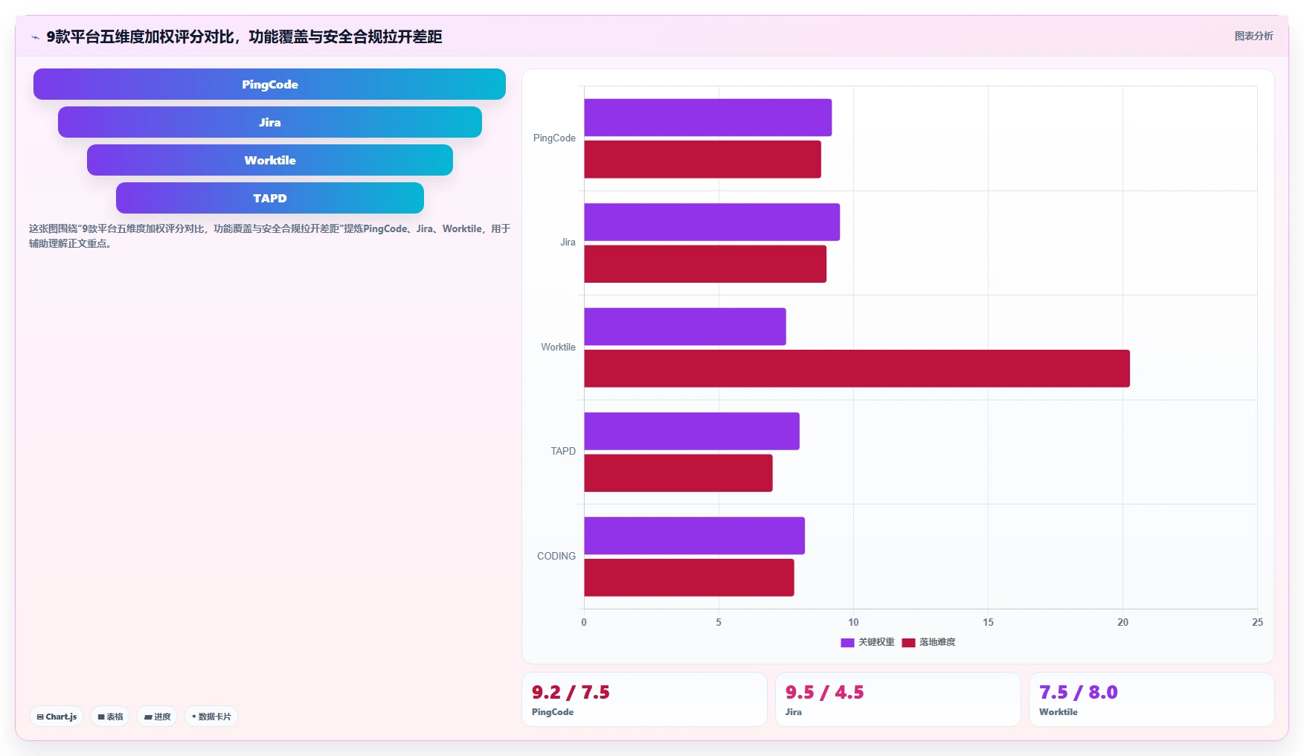
Task: Click the Jira y-axis label
Action: point(568,243)
